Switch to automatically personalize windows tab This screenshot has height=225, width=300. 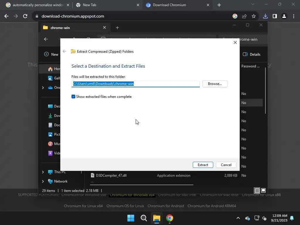tap(38, 5)
